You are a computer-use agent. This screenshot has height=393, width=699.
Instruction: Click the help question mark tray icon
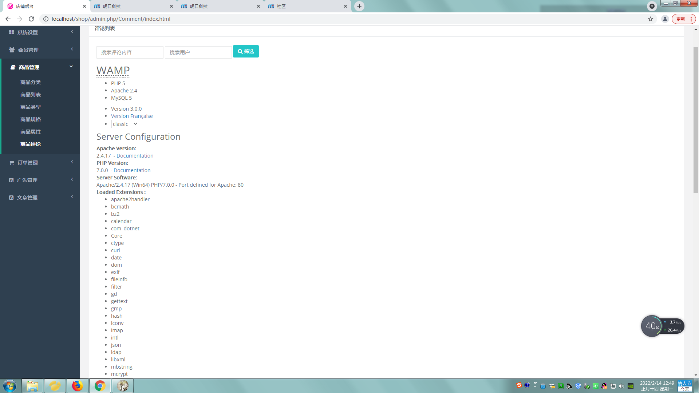527,385
